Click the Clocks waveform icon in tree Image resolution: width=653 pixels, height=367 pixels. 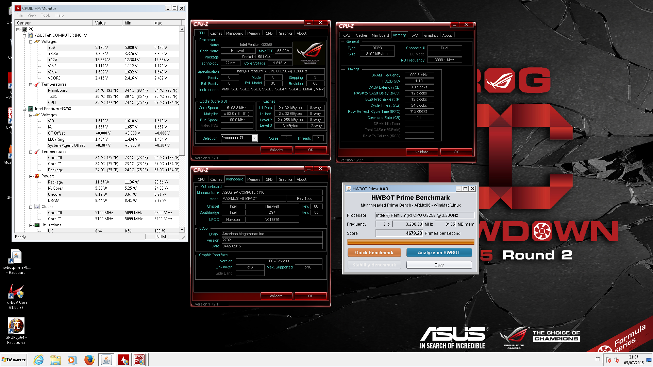click(37, 207)
